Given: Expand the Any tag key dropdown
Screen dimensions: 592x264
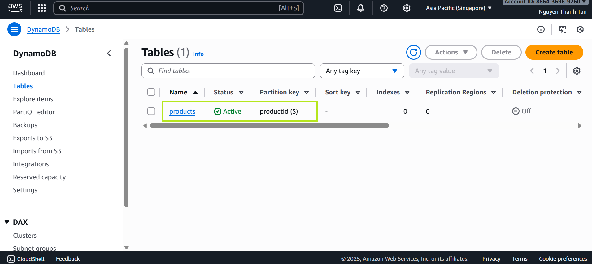Looking at the screenshot, I should tap(362, 71).
